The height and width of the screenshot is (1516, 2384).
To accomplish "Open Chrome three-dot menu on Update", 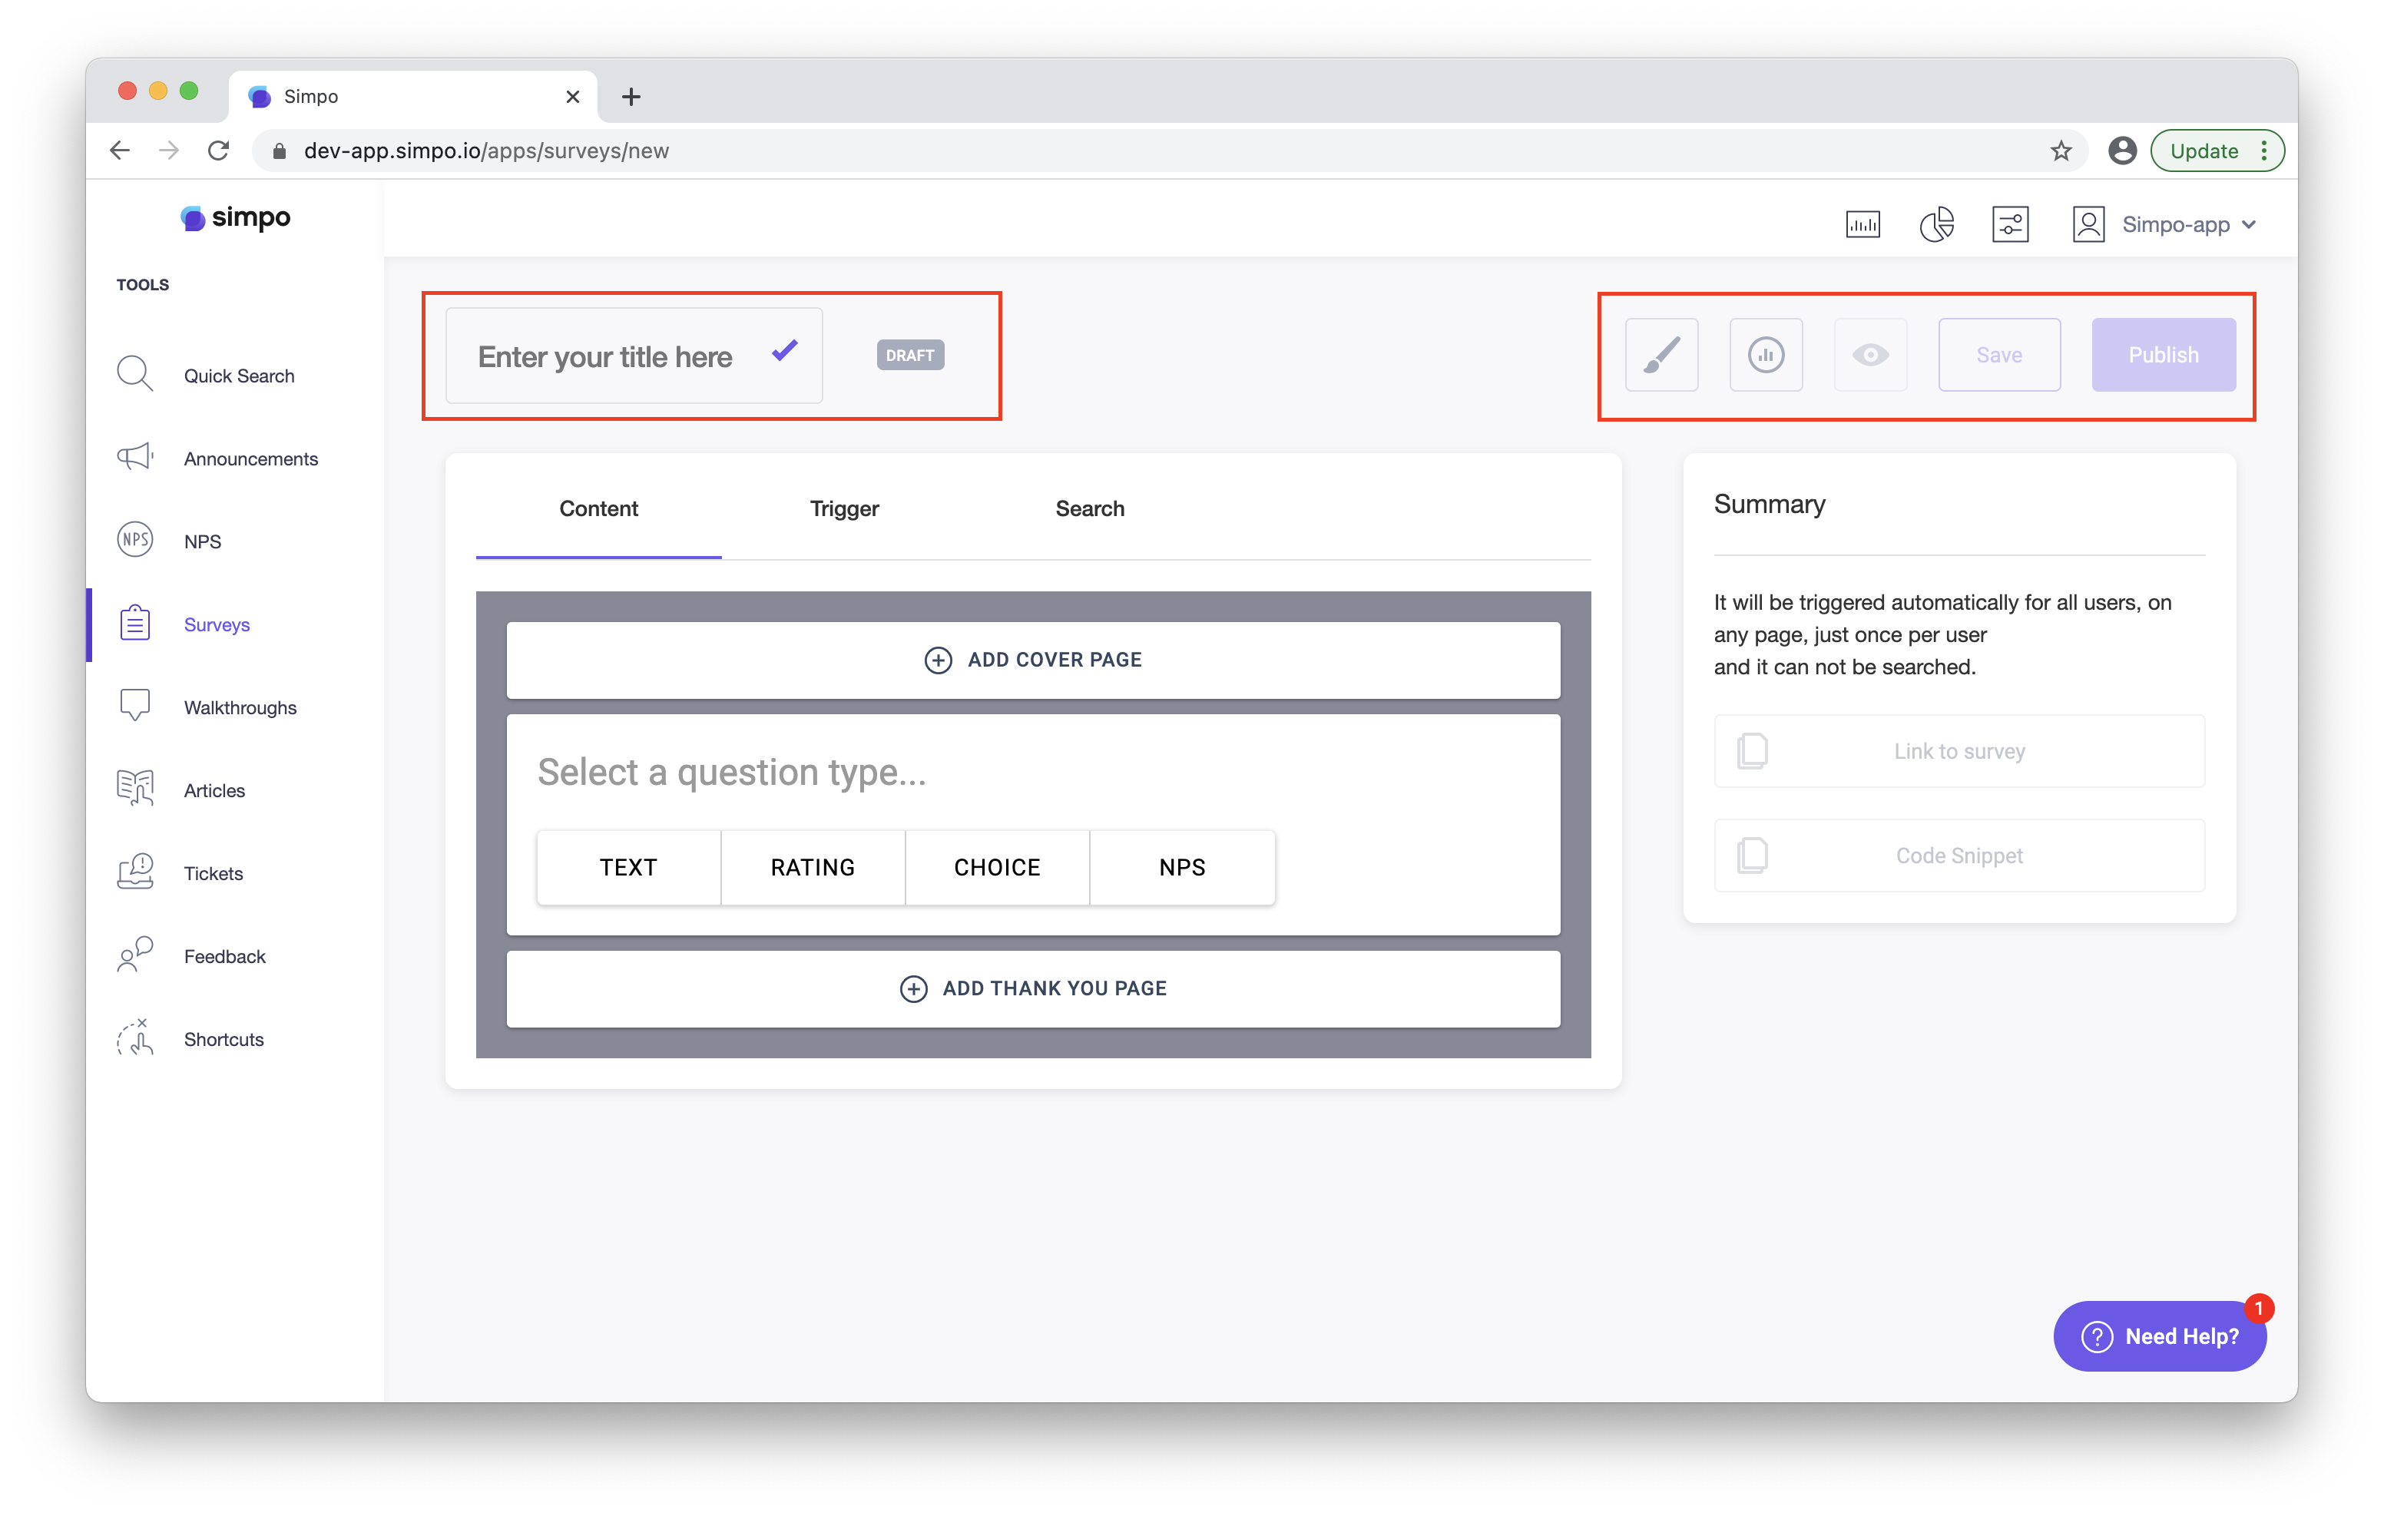I will [2263, 151].
